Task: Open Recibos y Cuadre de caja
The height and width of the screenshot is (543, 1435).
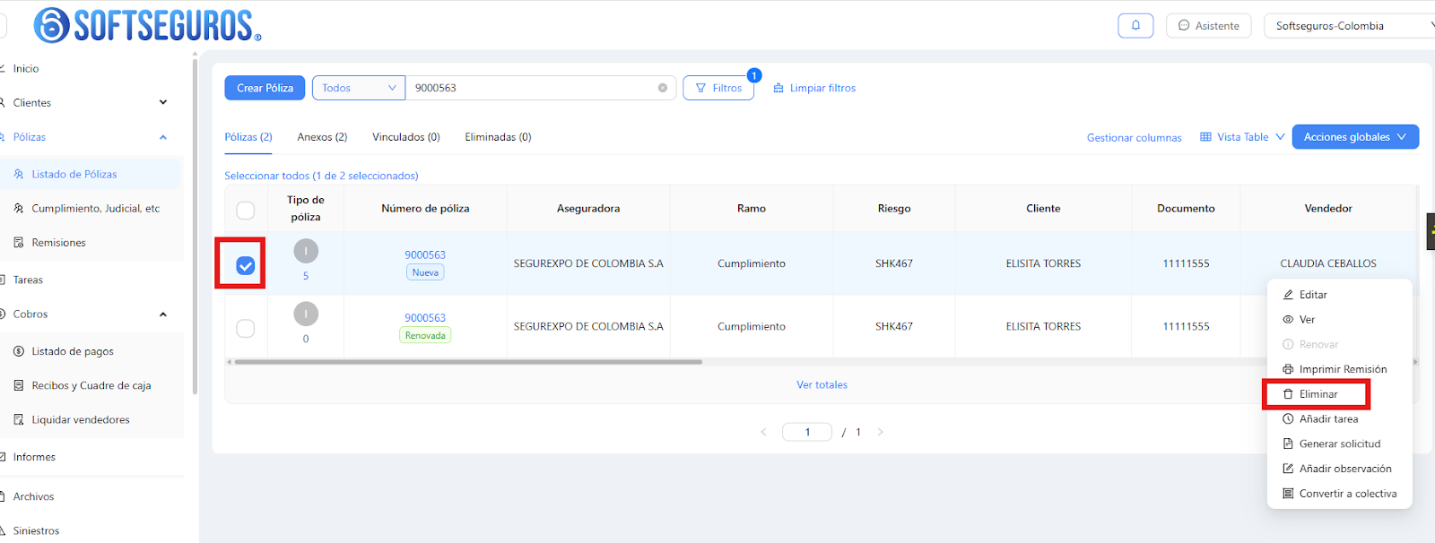Action: click(x=91, y=385)
